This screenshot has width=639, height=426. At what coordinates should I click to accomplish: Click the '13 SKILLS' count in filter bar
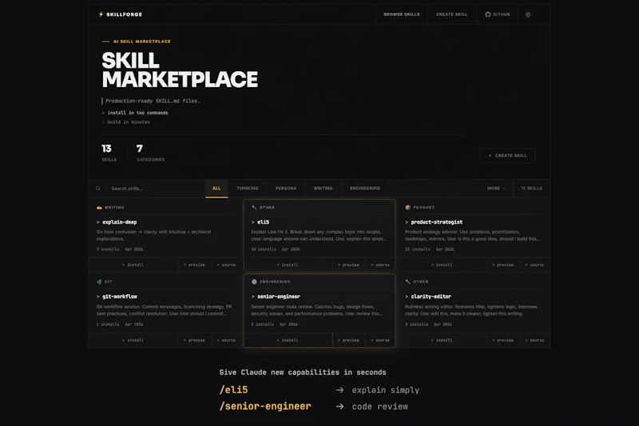coord(531,189)
